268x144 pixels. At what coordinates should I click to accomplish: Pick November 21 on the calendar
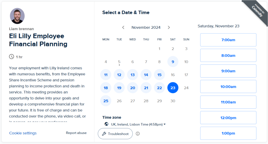click(x=146, y=88)
